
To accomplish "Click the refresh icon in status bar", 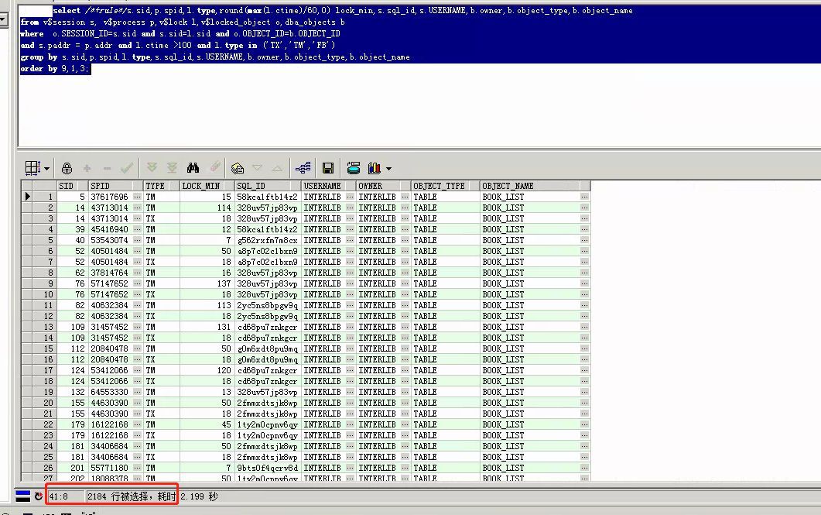I will click(x=38, y=496).
